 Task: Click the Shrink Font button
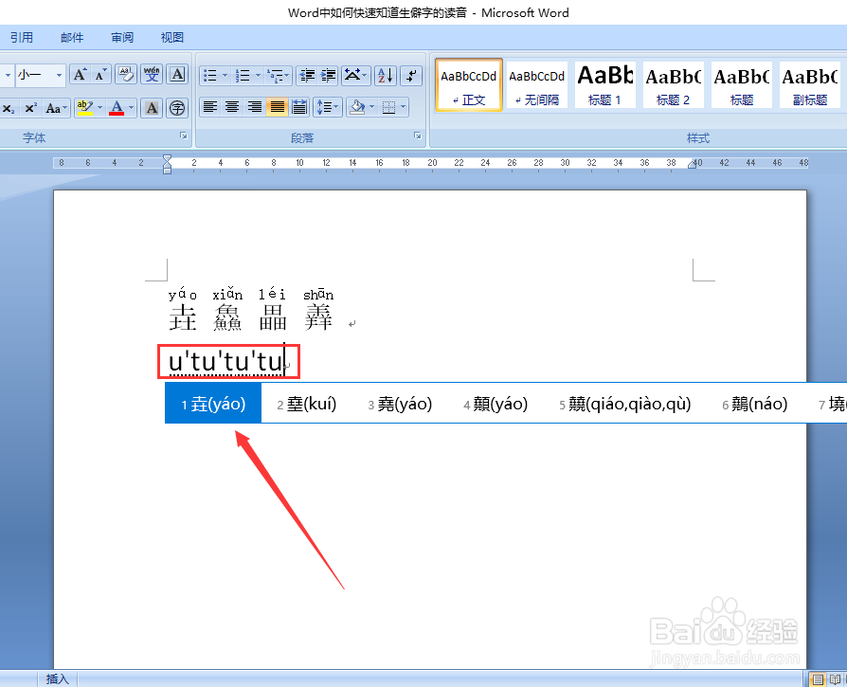100,75
